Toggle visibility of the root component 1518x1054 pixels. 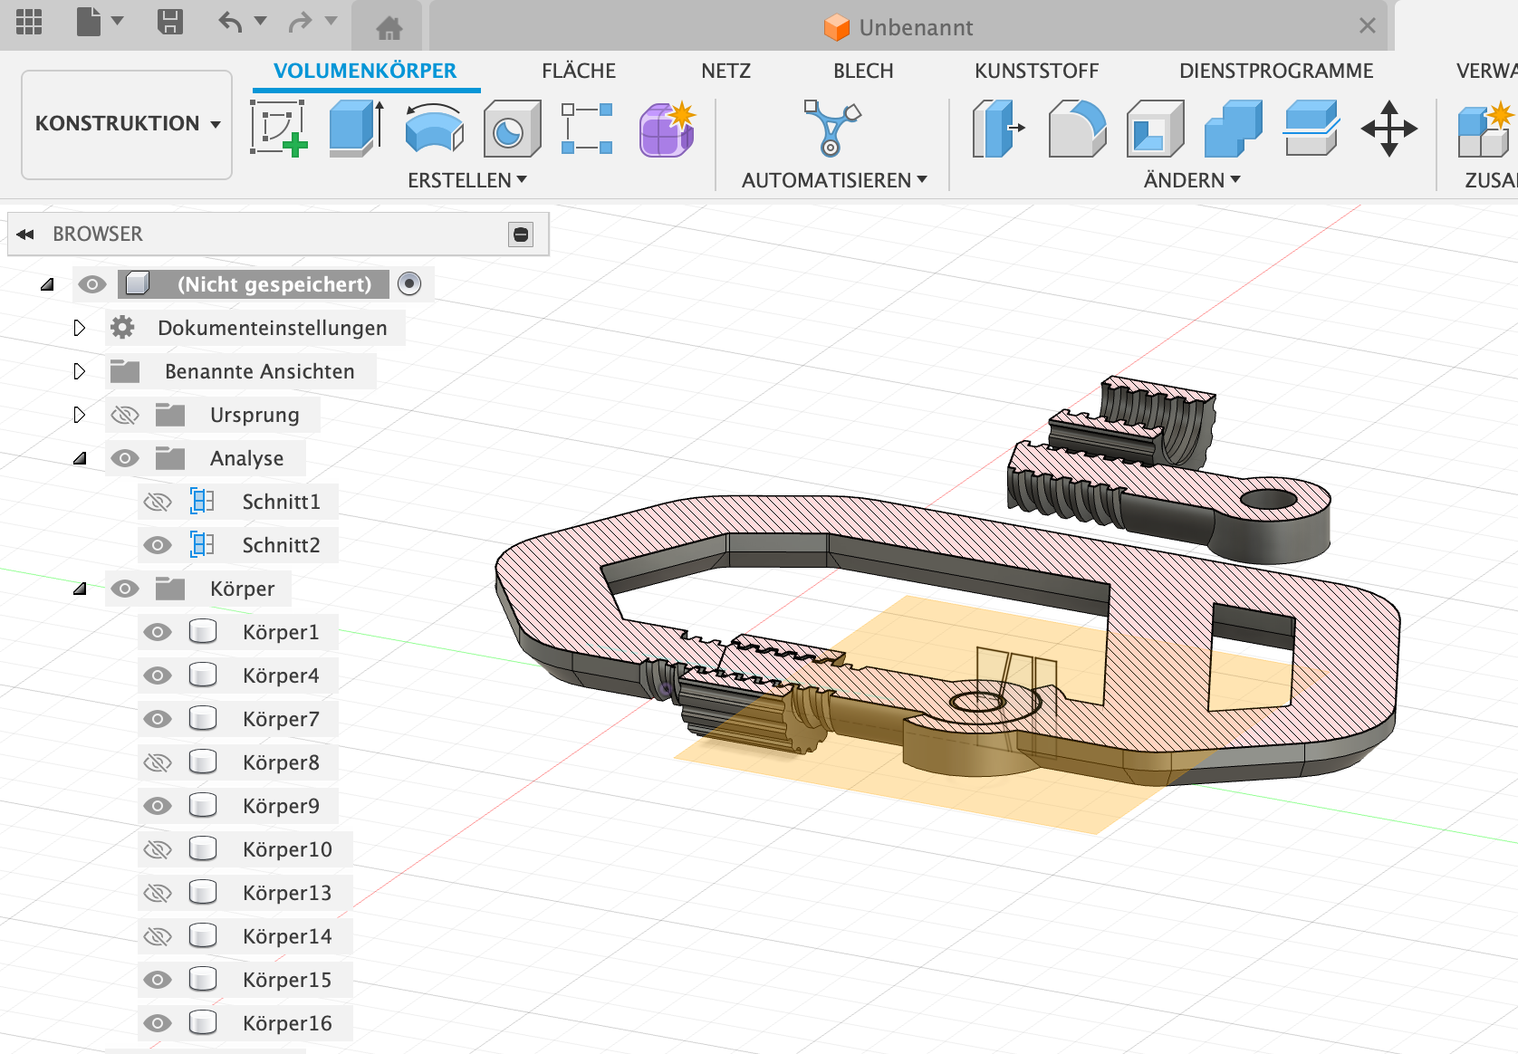pyautogui.click(x=91, y=284)
